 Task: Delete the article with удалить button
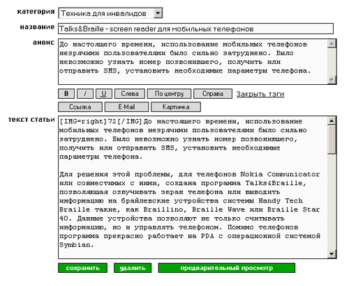133,268
